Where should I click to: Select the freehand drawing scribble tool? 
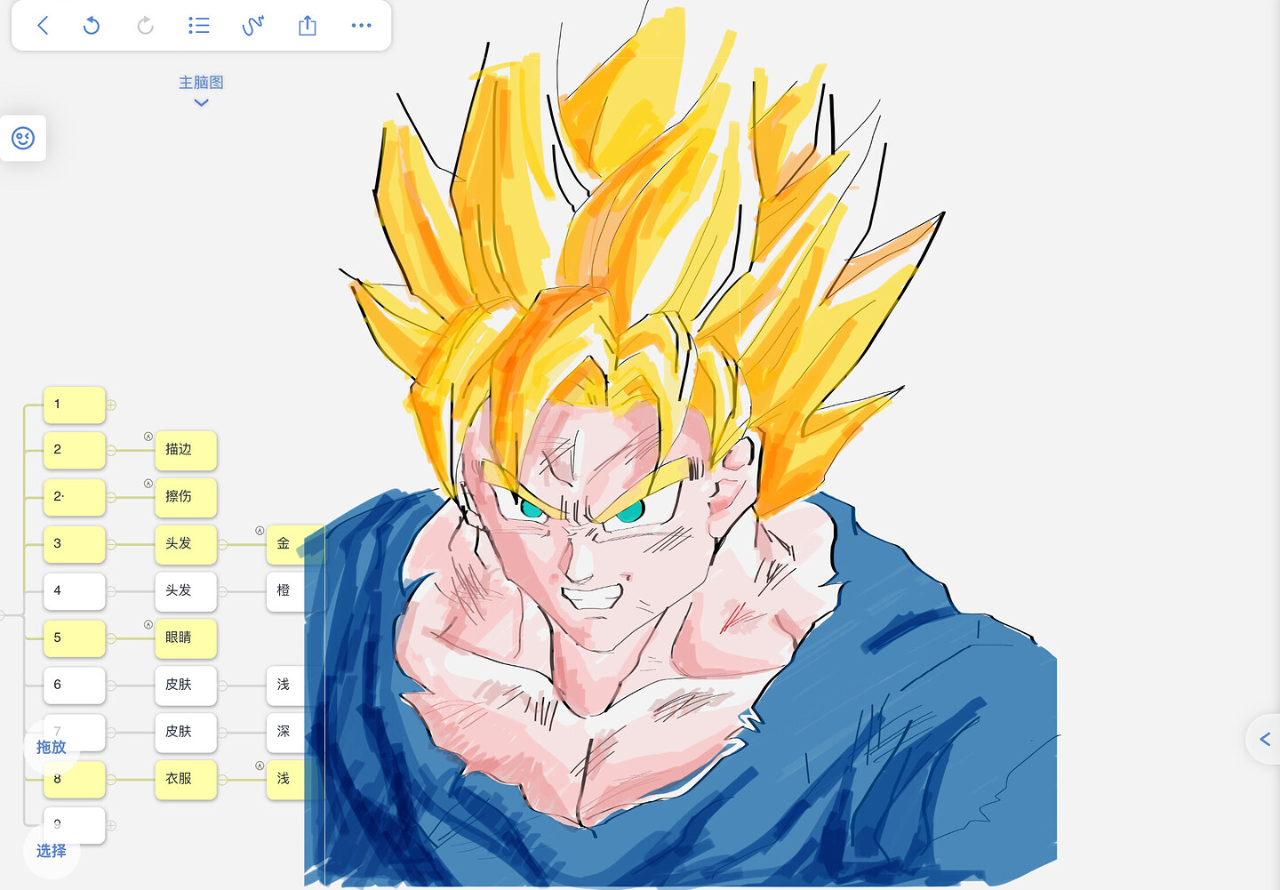[253, 26]
